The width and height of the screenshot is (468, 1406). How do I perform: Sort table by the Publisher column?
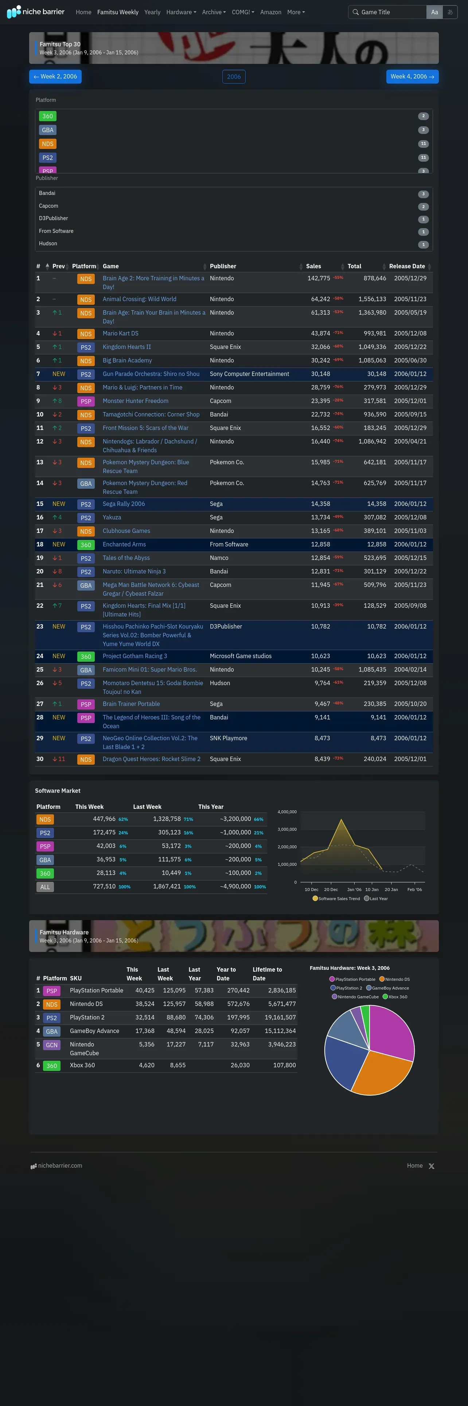[x=256, y=266]
